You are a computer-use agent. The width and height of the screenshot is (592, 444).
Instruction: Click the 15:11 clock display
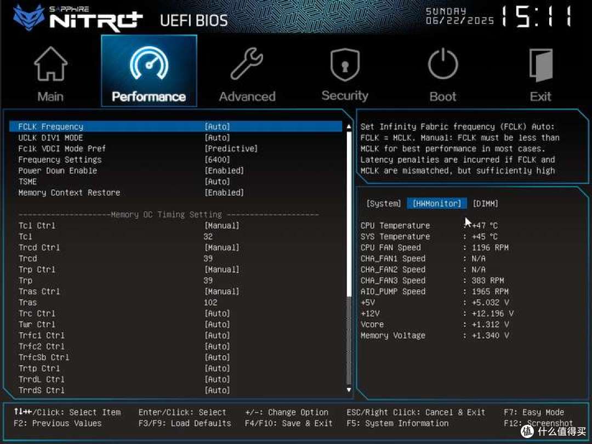[537, 16]
